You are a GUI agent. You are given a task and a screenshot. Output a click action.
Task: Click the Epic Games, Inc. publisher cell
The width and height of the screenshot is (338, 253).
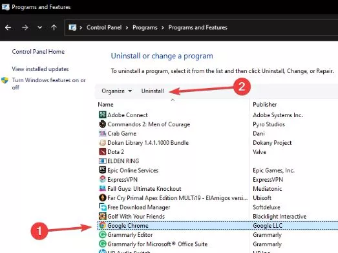(x=273, y=170)
